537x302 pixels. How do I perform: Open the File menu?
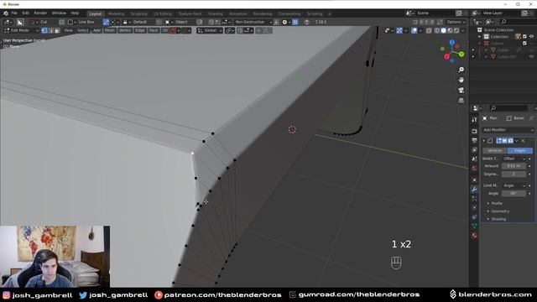(x=14, y=13)
